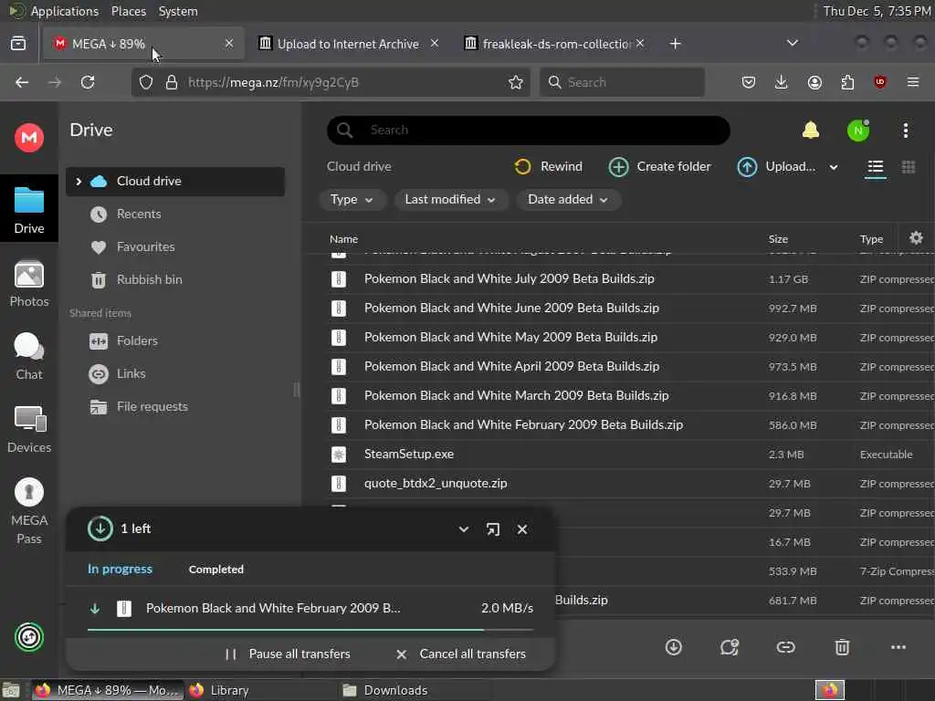This screenshot has height=701, width=935.
Task: Open MEGA Pass
Action: [28, 511]
